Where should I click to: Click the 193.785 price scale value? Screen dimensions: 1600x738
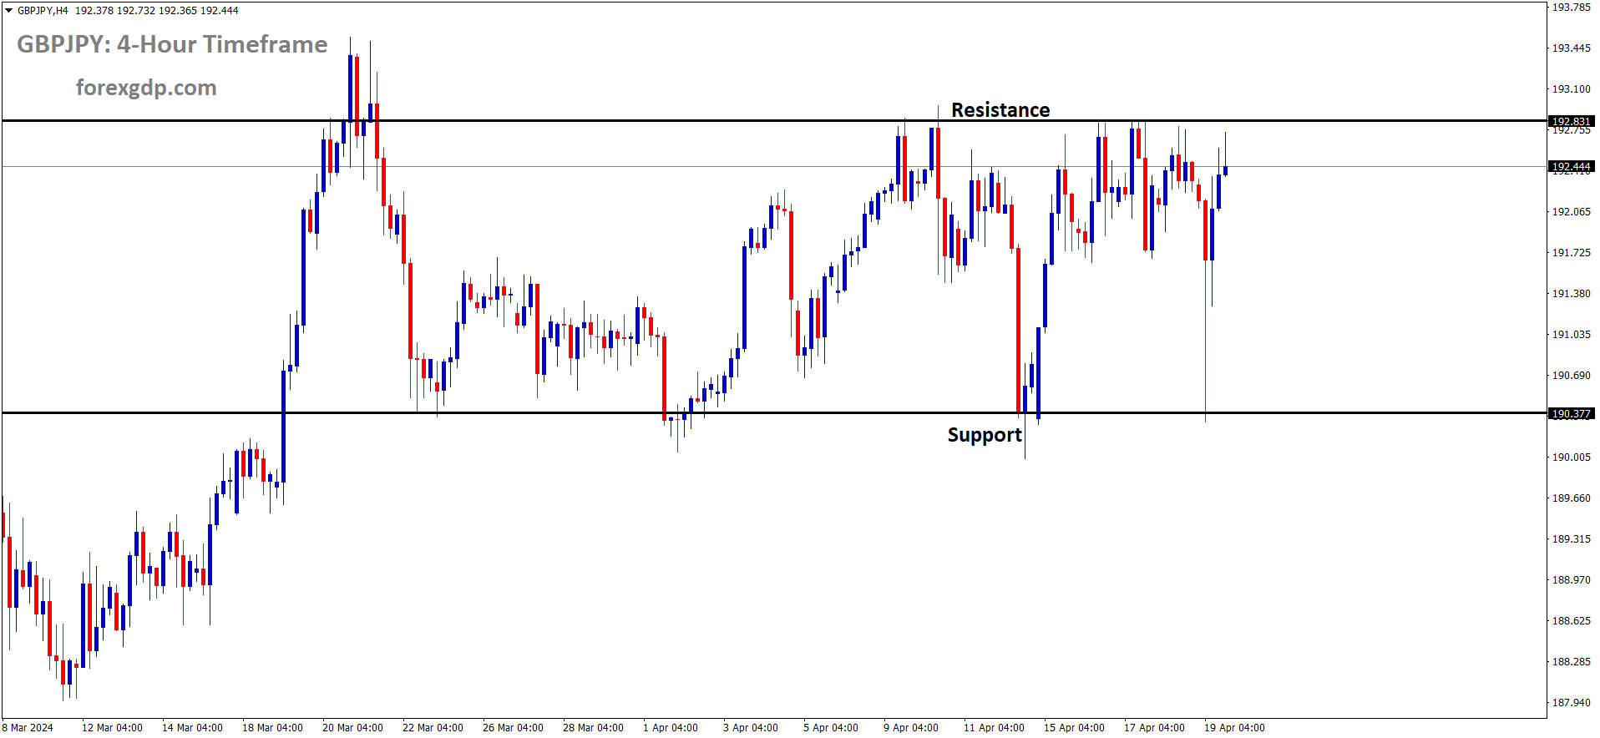[x=1571, y=8]
